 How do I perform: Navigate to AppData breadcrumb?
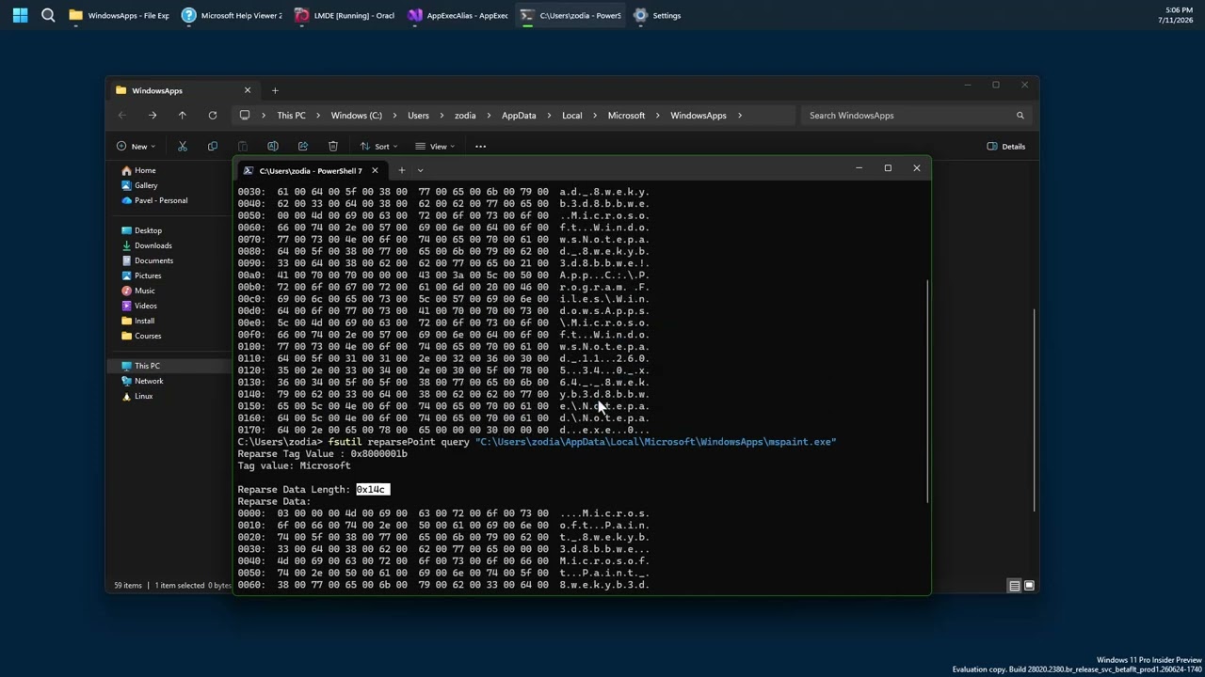pyautogui.click(x=519, y=116)
